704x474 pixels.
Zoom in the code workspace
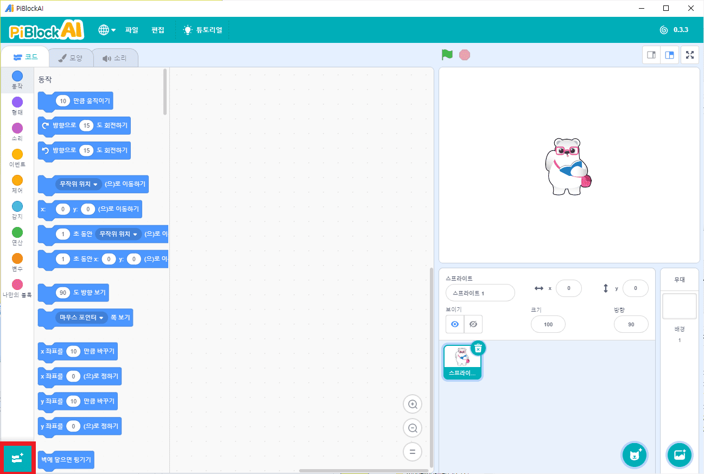pos(413,404)
